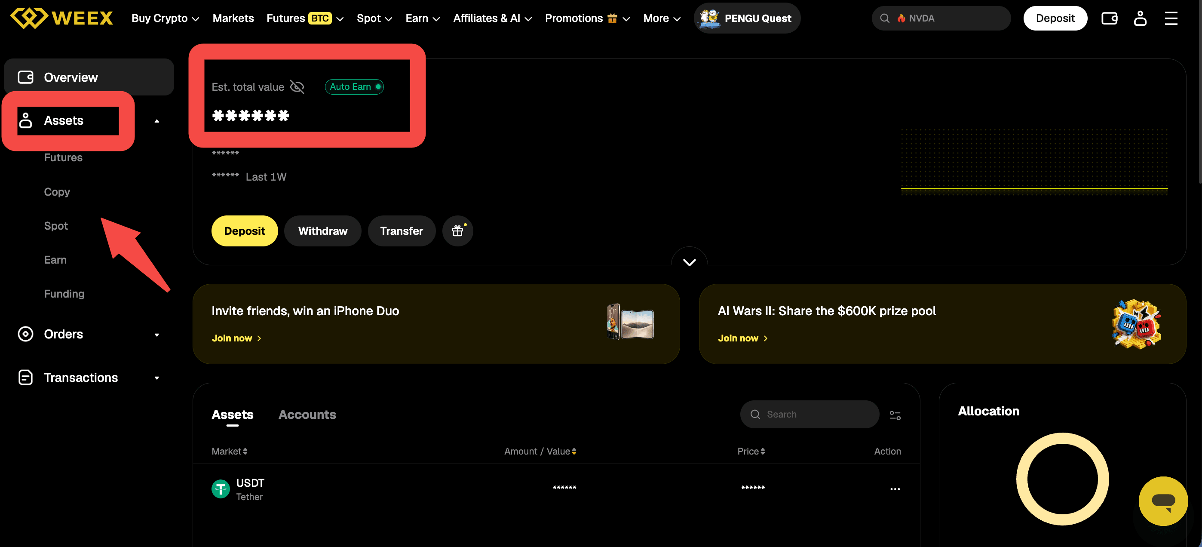
Task: Click the Orders sidebar icon
Action: point(25,334)
